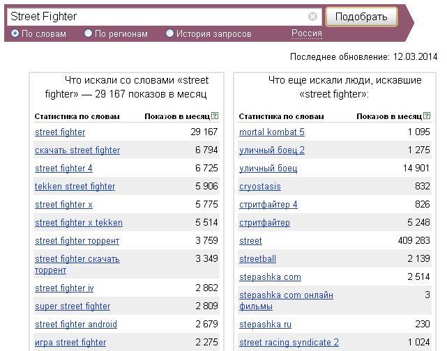The width and height of the screenshot is (447, 351).
Task: Open the 'stepashka ru' link
Action: point(265,325)
